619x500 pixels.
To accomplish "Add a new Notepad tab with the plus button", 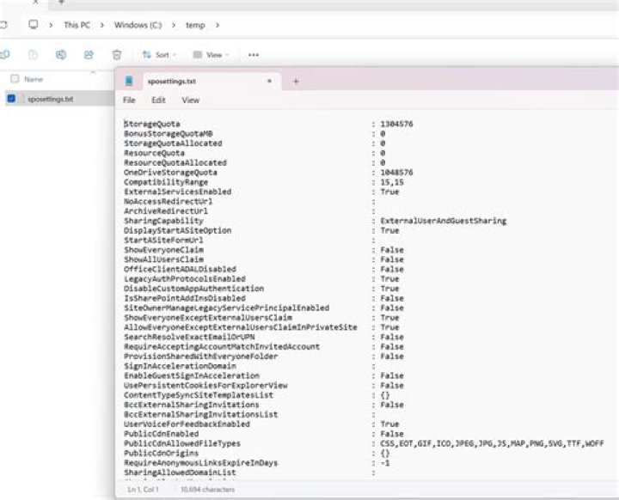I will coord(296,82).
